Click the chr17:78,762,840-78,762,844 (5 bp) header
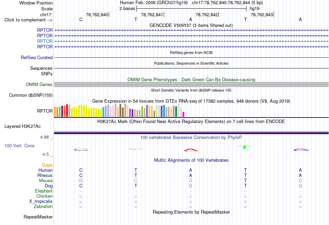Screen dimensions: 329x225 point(227,3)
